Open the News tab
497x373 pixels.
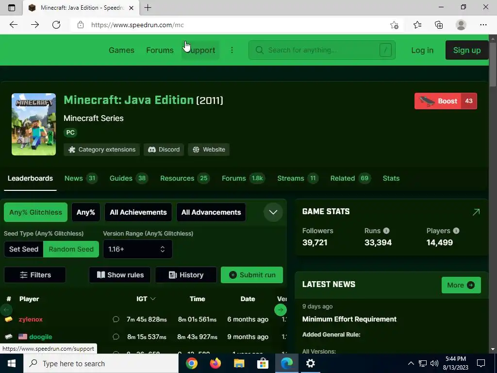(81, 178)
